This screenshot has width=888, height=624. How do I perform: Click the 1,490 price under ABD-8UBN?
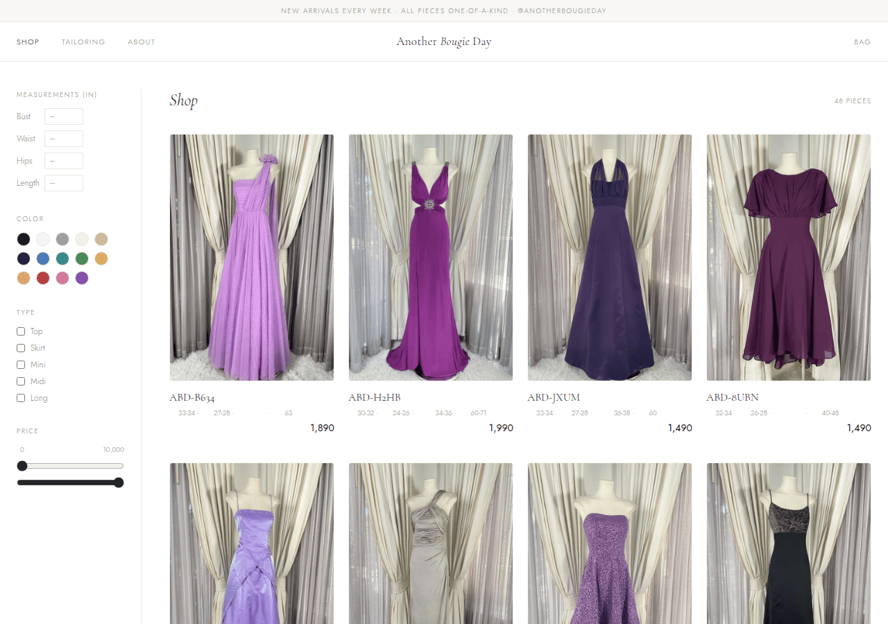pos(859,428)
